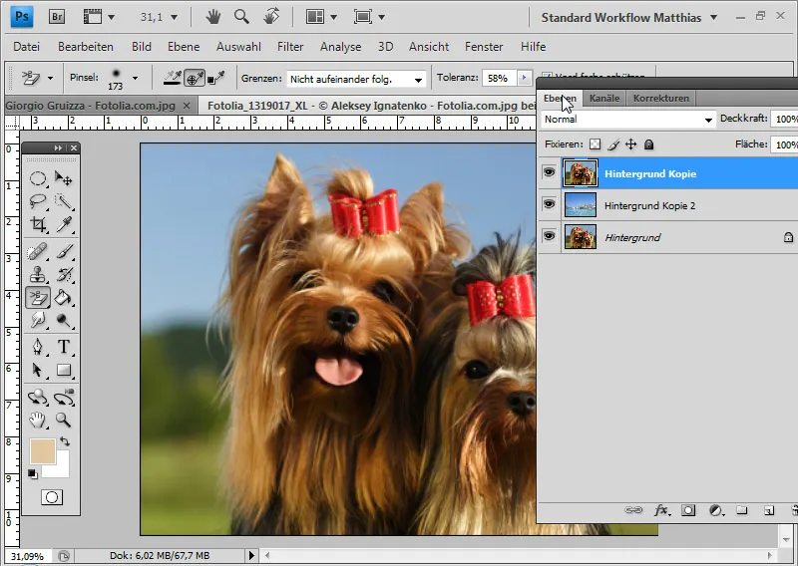
Task: Create new adjustment layer
Action: click(x=716, y=510)
